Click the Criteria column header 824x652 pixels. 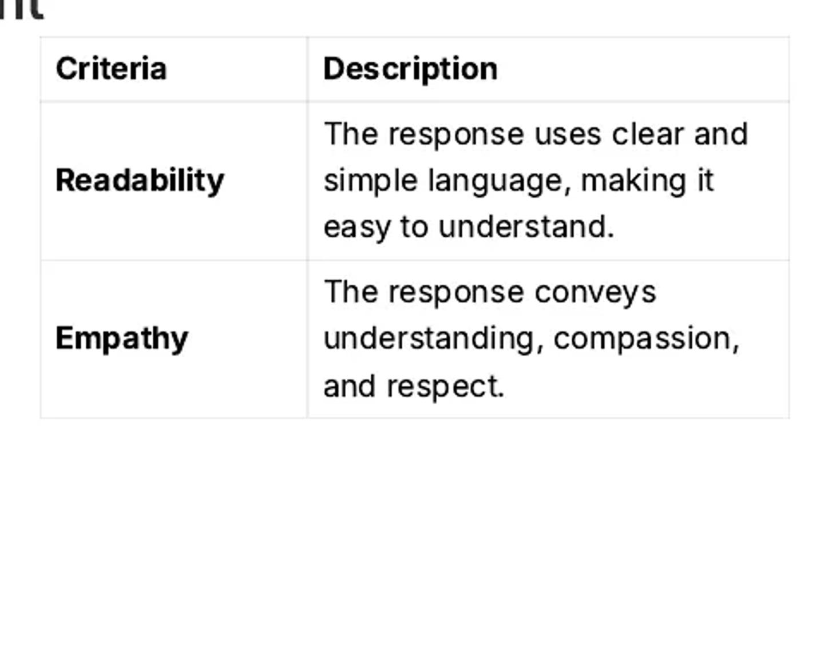pyautogui.click(x=111, y=69)
